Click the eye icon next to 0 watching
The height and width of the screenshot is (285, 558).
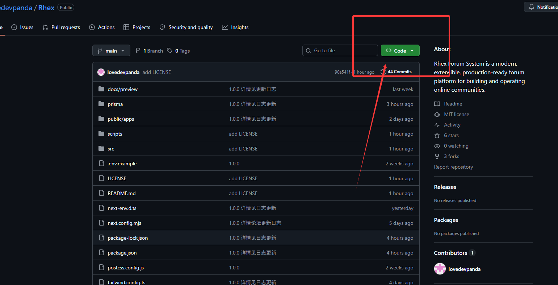pyautogui.click(x=437, y=146)
